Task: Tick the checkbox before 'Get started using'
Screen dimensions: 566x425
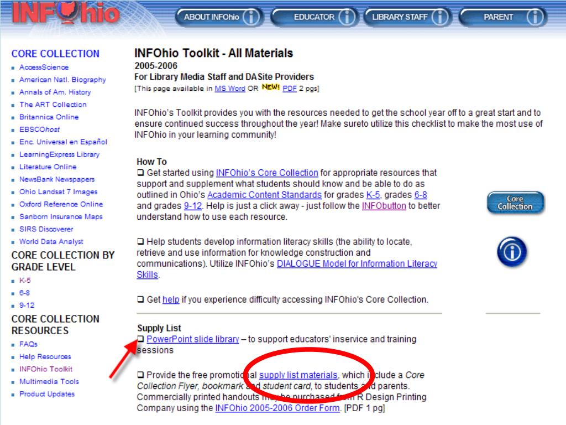Action: pos(140,173)
